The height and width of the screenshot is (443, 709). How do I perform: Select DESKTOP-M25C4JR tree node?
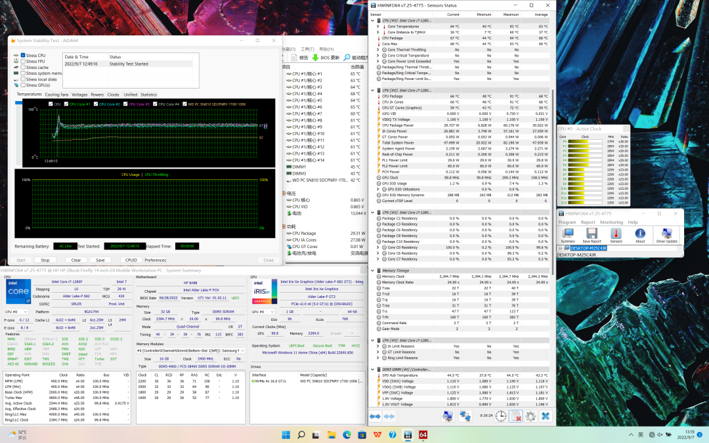click(x=588, y=248)
